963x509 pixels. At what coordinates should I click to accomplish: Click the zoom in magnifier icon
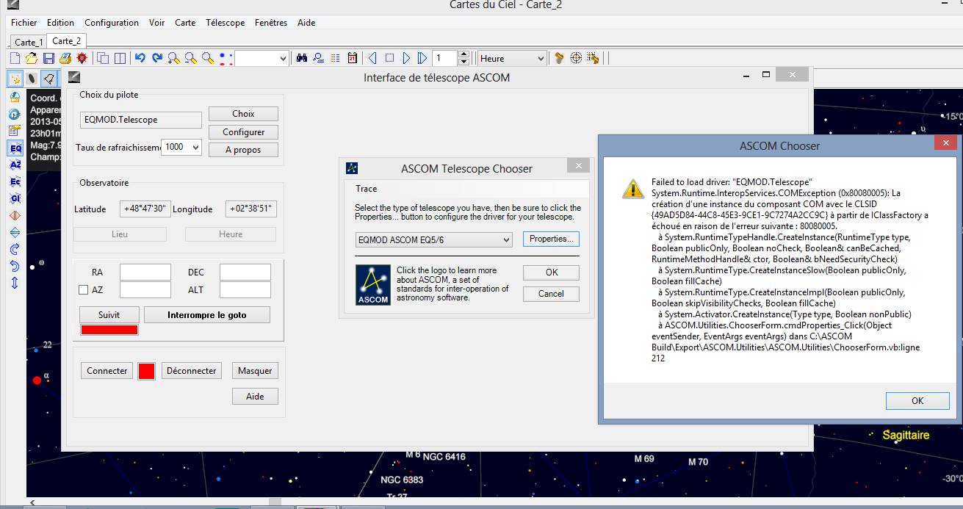(173, 57)
